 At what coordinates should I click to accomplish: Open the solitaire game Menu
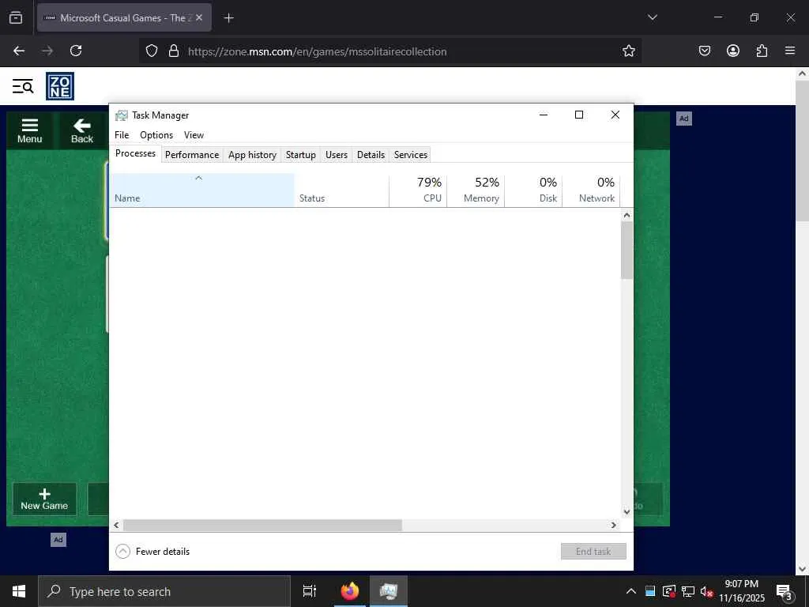tap(29, 131)
